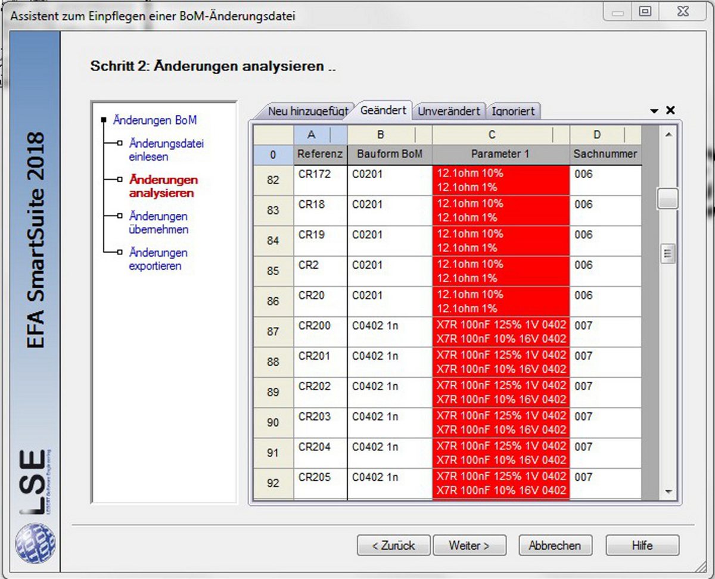
Task: Click red Parameter 1 cell of CR200
Action: [x=501, y=332]
